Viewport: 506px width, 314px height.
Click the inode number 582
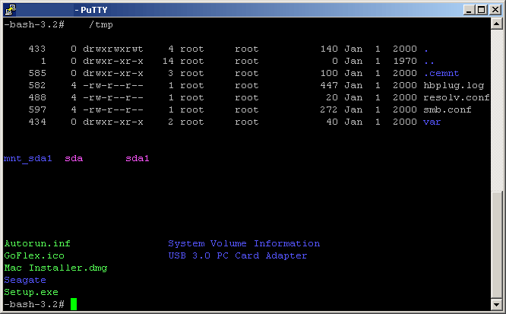pos(37,86)
